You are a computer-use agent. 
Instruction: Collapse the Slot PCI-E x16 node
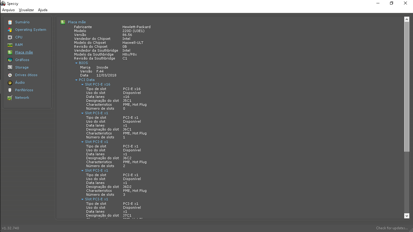click(82, 85)
